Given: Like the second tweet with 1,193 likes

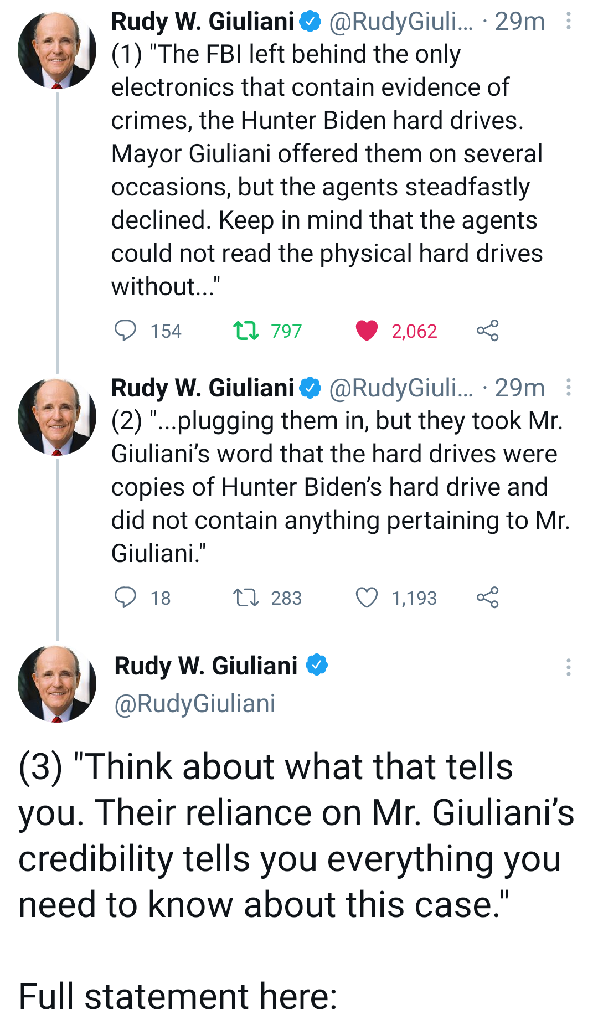Looking at the screenshot, I should coord(367,597).
